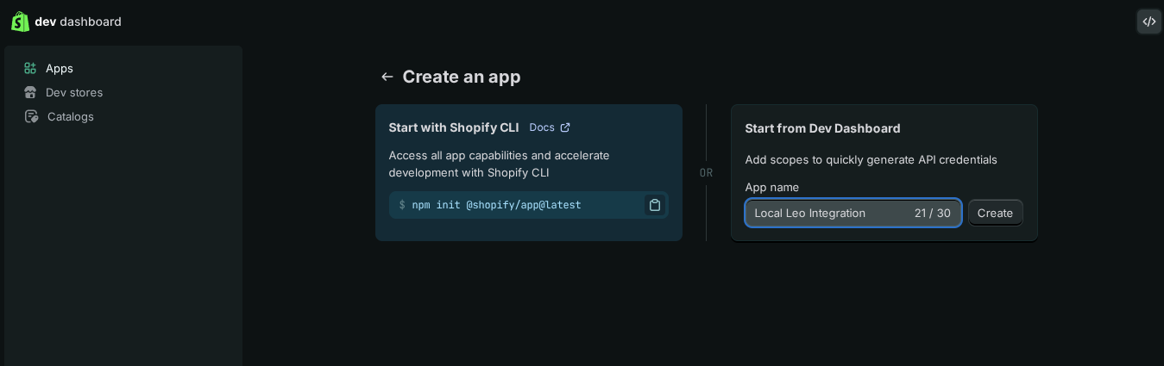Click the Apps grid icon in sidebar
The width and height of the screenshot is (1164, 366).
pyautogui.click(x=30, y=68)
